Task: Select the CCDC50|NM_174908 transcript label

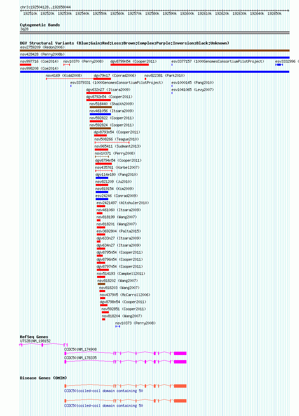Action: (x=81, y=349)
